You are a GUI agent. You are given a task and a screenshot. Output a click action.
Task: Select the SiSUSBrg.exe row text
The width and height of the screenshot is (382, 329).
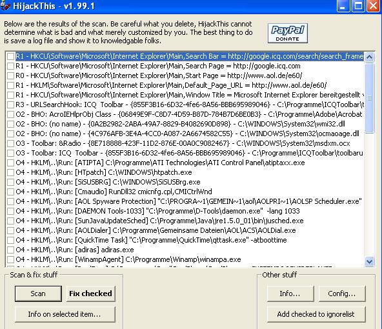(x=108, y=182)
